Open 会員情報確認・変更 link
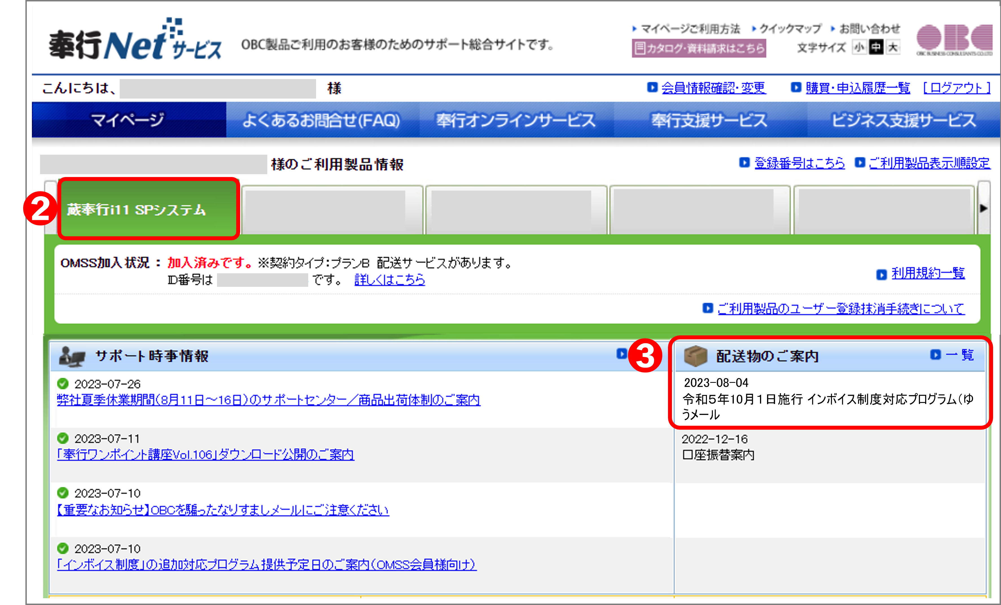The height and width of the screenshot is (605, 1001). pos(714,88)
